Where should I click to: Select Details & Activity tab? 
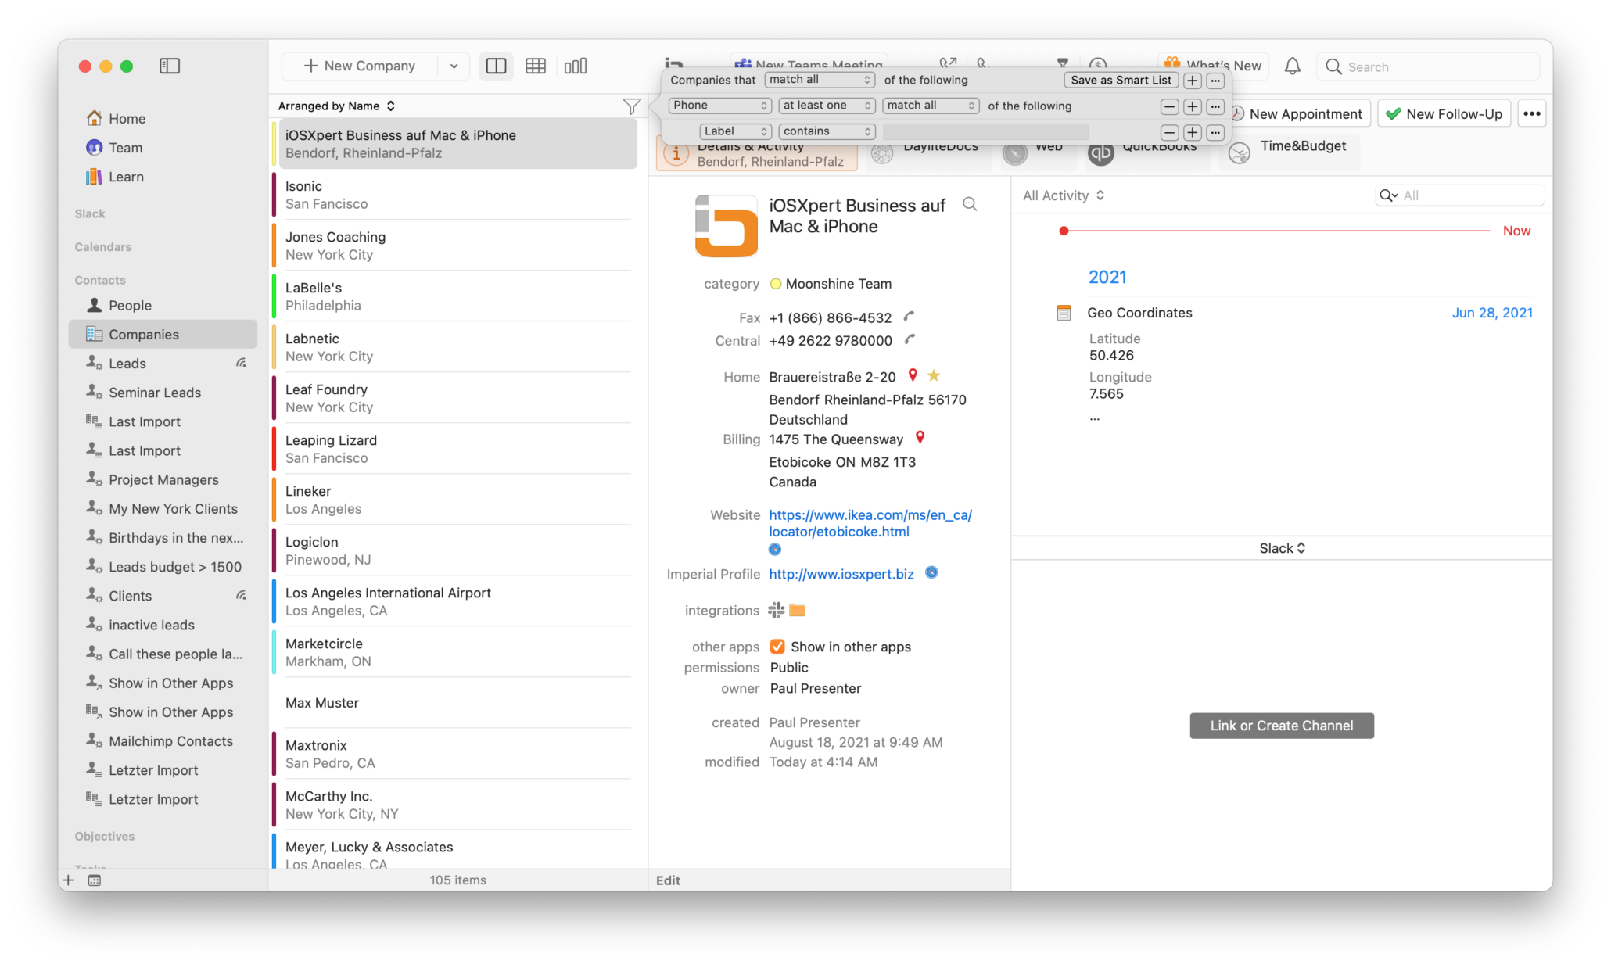(757, 153)
